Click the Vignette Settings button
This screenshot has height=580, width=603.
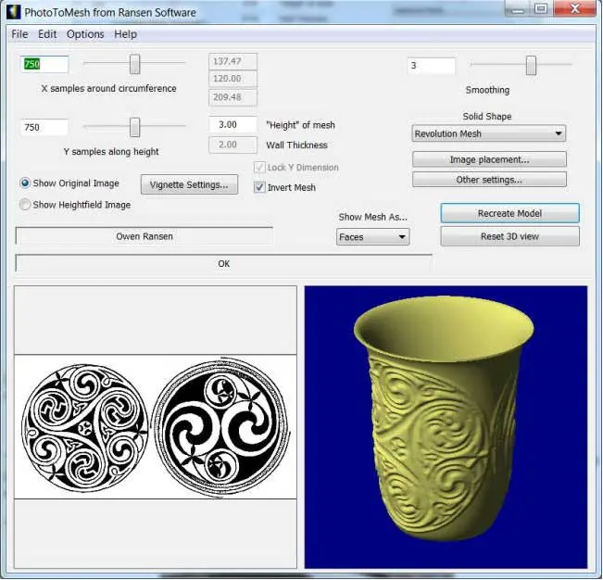click(189, 184)
